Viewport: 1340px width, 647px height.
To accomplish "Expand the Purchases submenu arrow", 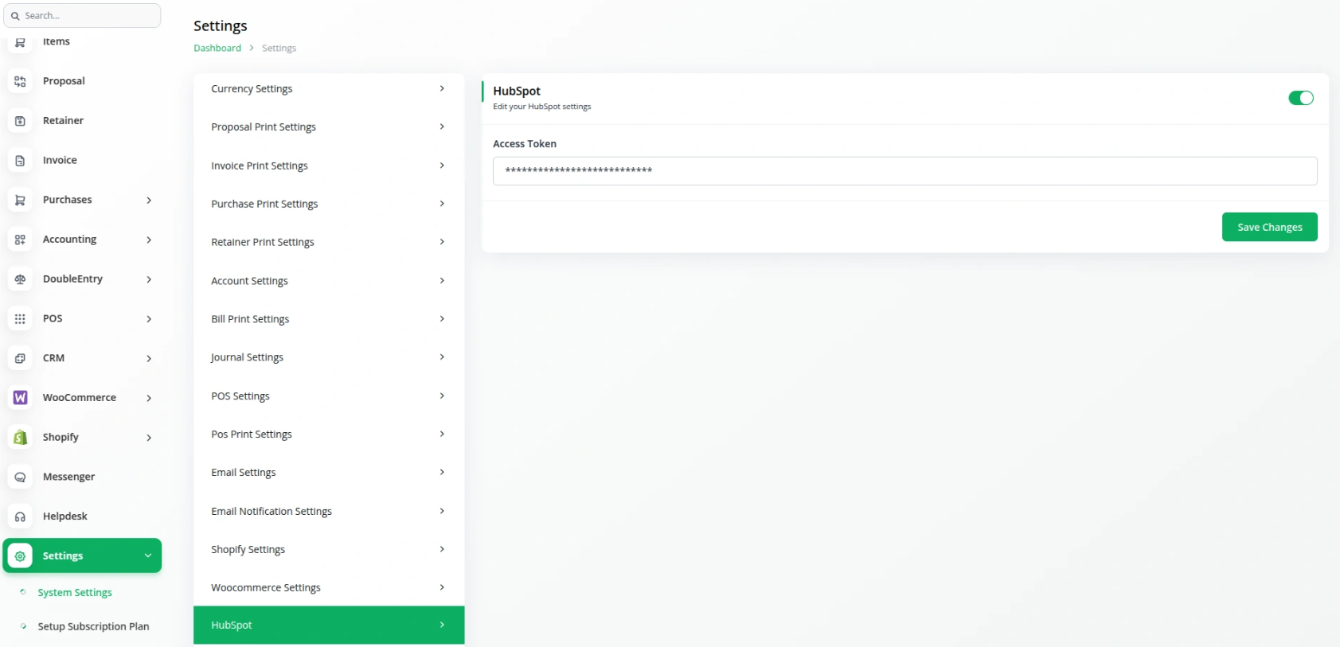I will [149, 200].
